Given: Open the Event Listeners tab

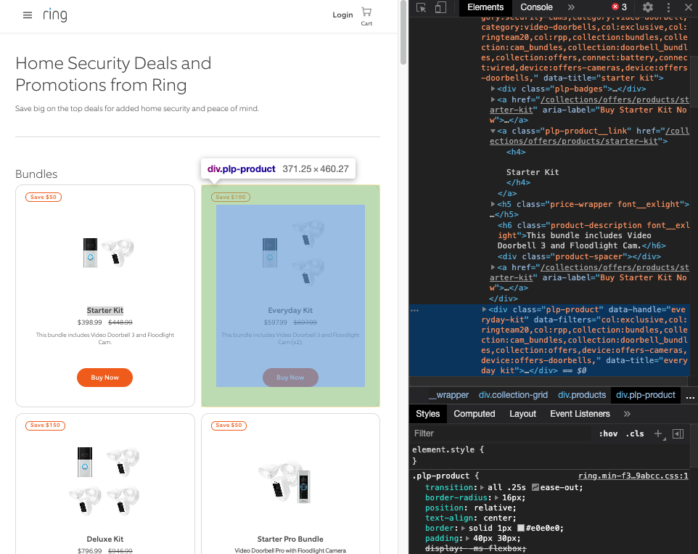Looking at the screenshot, I should (x=580, y=414).
